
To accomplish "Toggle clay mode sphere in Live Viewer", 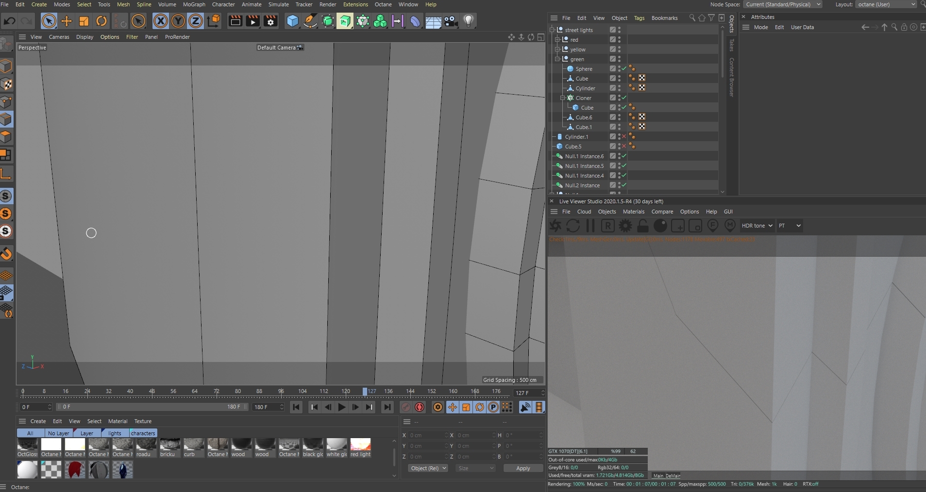I will click(660, 226).
